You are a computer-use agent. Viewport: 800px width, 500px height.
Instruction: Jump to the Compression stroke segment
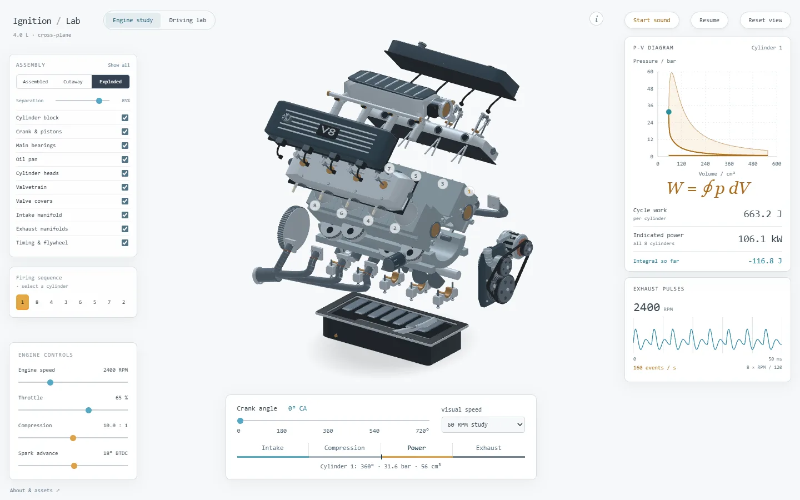click(344, 448)
